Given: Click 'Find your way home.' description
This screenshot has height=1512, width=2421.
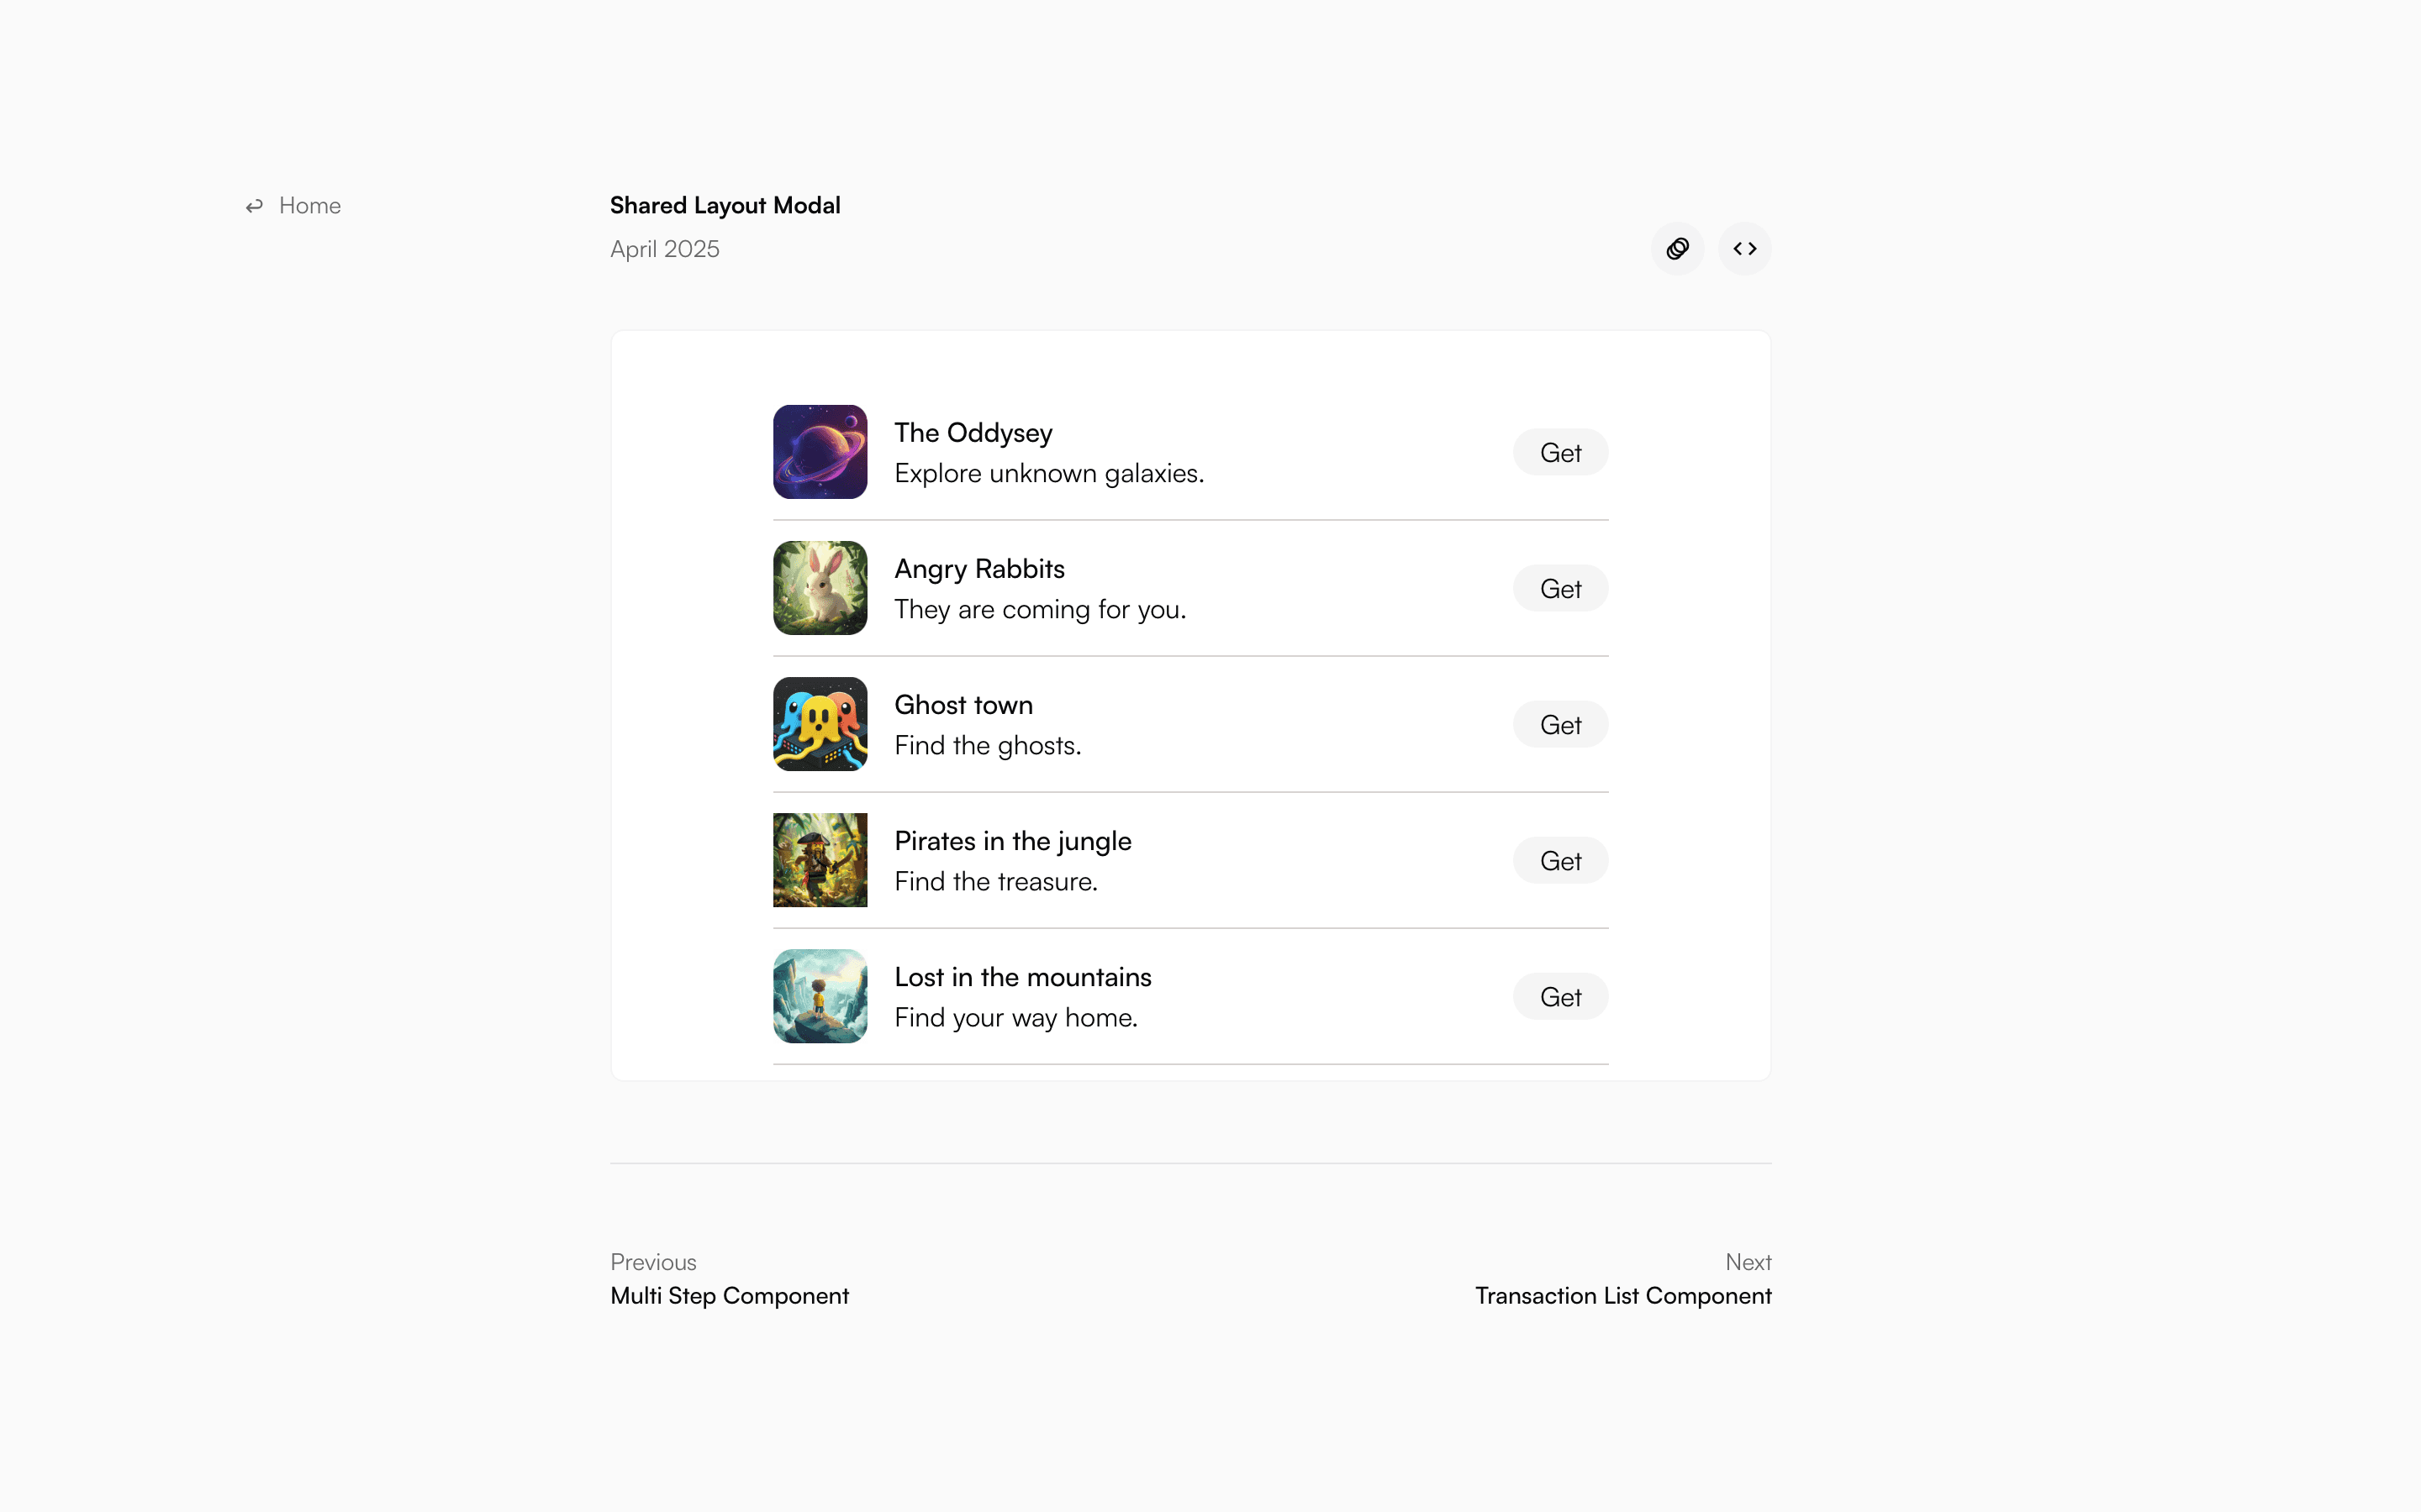Looking at the screenshot, I should (1016, 1018).
